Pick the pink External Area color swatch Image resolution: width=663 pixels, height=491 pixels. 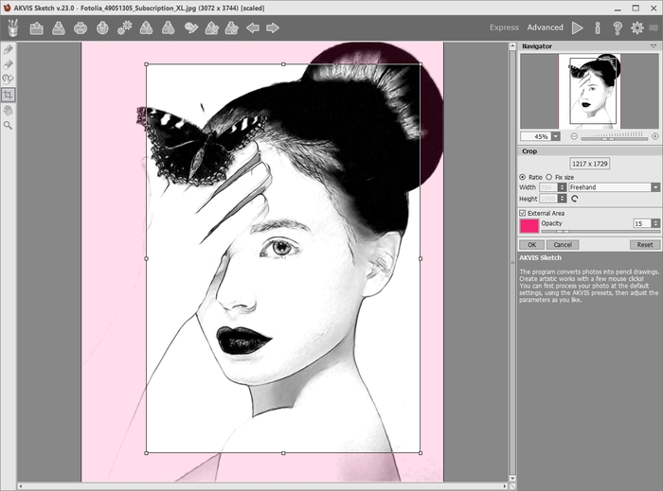coord(529,226)
